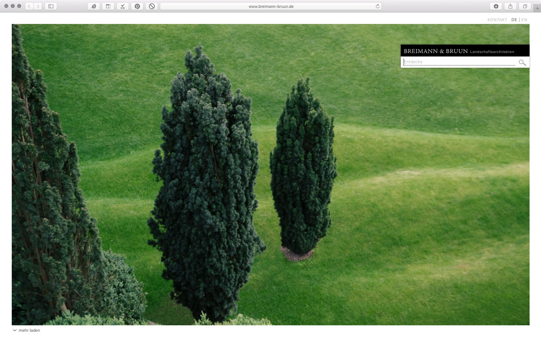Click the BREIMANN & BRUUN logo
The height and width of the screenshot is (338, 541).
point(465,51)
